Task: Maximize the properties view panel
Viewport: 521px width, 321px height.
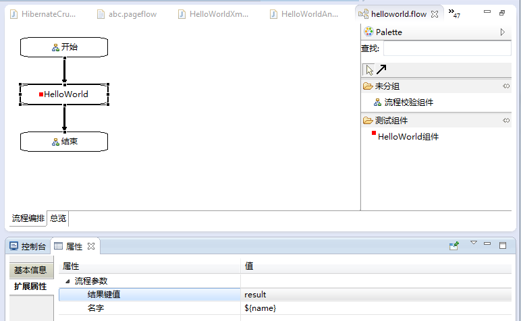Action: pos(503,245)
